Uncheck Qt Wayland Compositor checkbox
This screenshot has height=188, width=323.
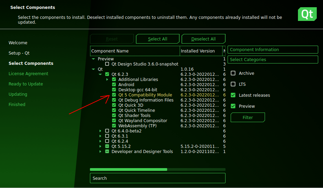[x=114, y=120]
